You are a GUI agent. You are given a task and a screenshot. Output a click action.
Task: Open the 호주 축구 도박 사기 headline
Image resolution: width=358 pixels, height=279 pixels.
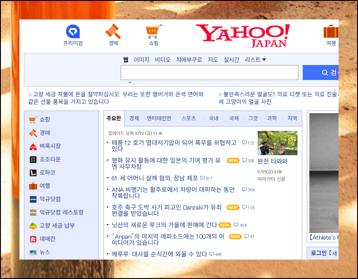167,210
